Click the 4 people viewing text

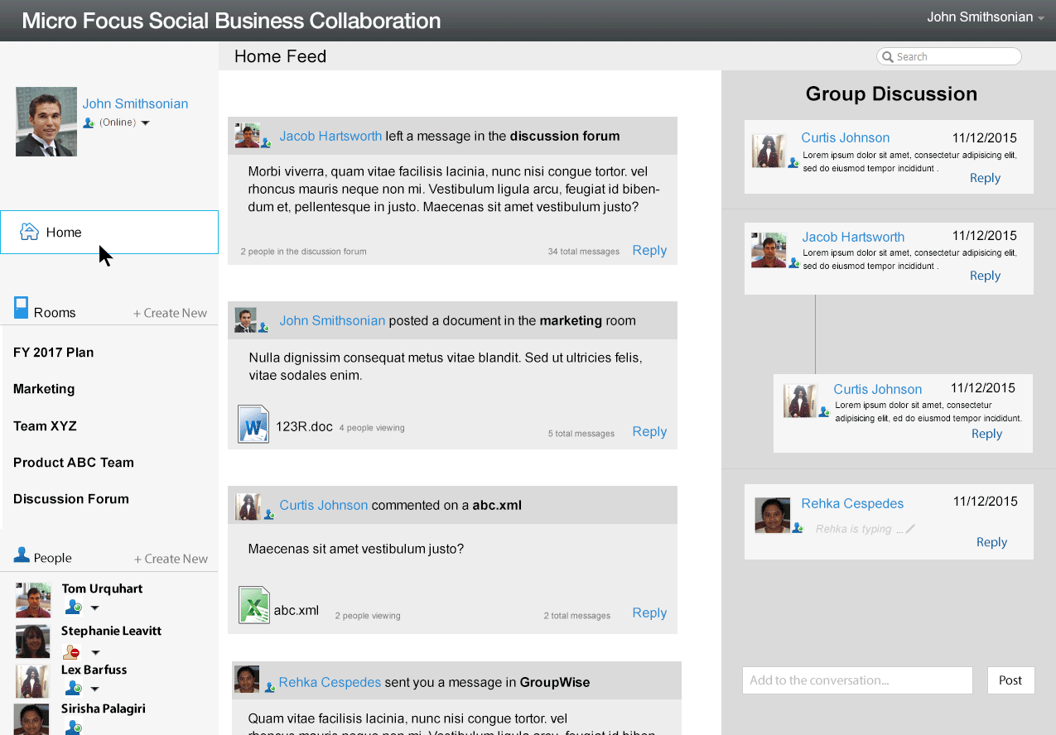pos(372,428)
